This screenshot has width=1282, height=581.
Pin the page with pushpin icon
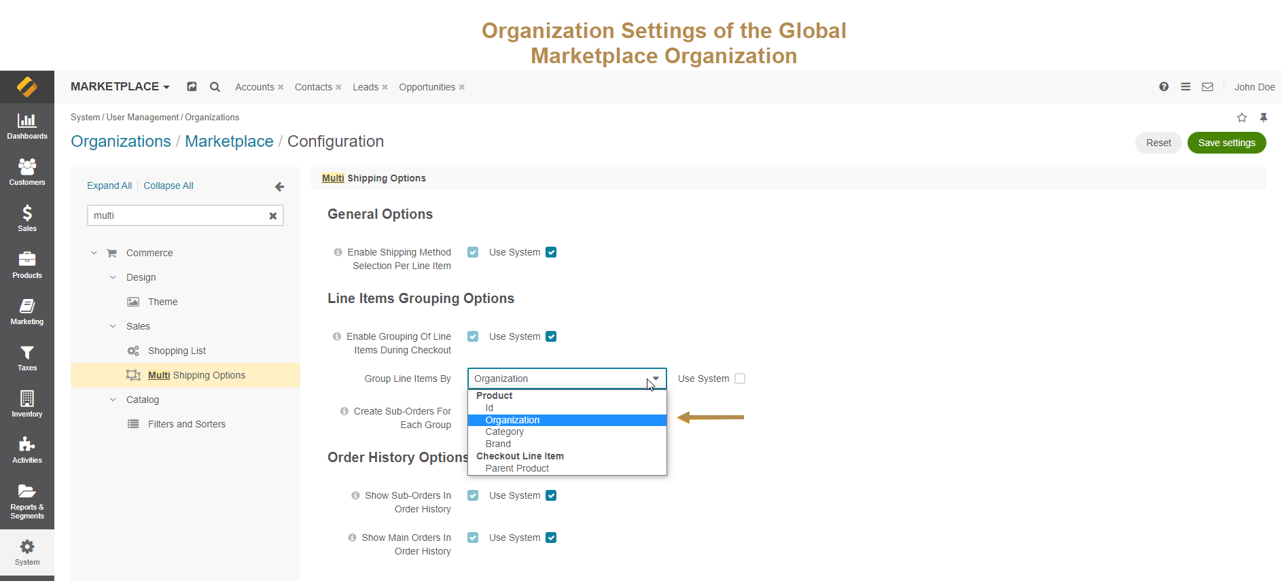1264,118
